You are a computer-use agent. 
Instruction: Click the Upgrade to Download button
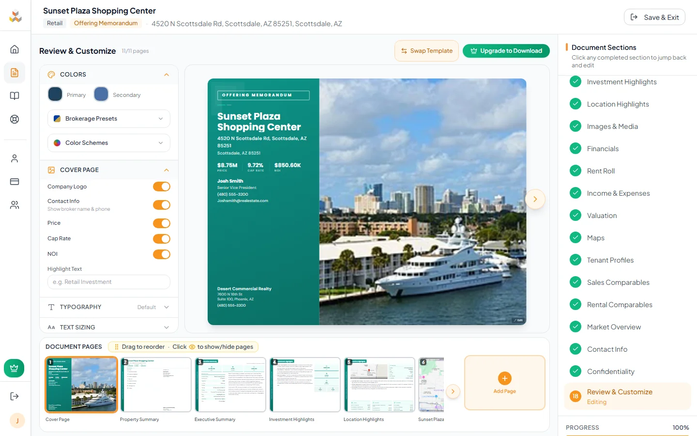click(506, 50)
